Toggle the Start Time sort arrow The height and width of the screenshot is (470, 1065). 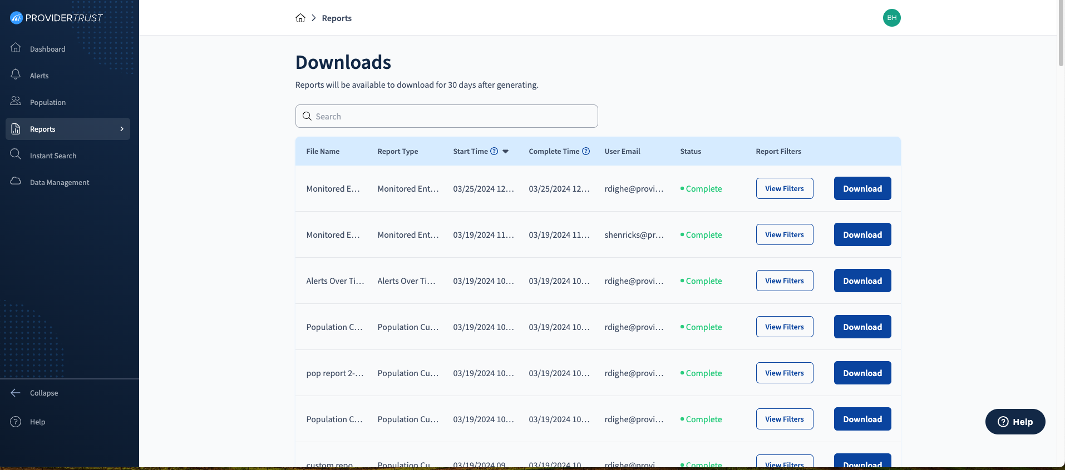pyautogui.click(x=506, y=151)
